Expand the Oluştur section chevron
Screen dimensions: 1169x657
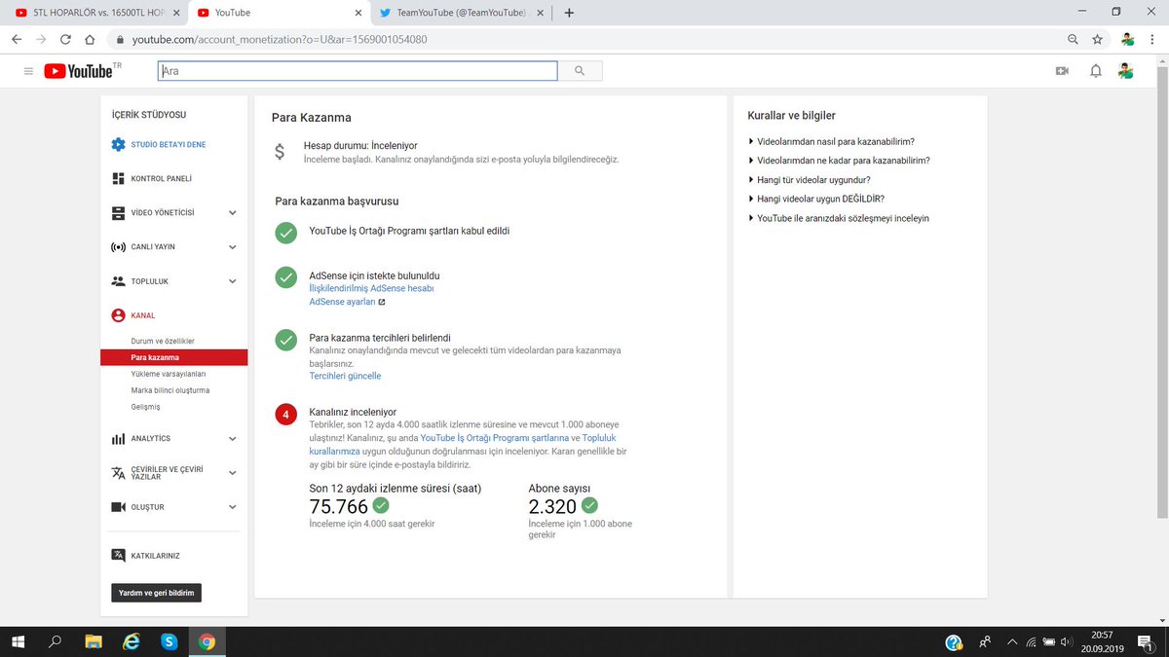[x=232, y=507]
